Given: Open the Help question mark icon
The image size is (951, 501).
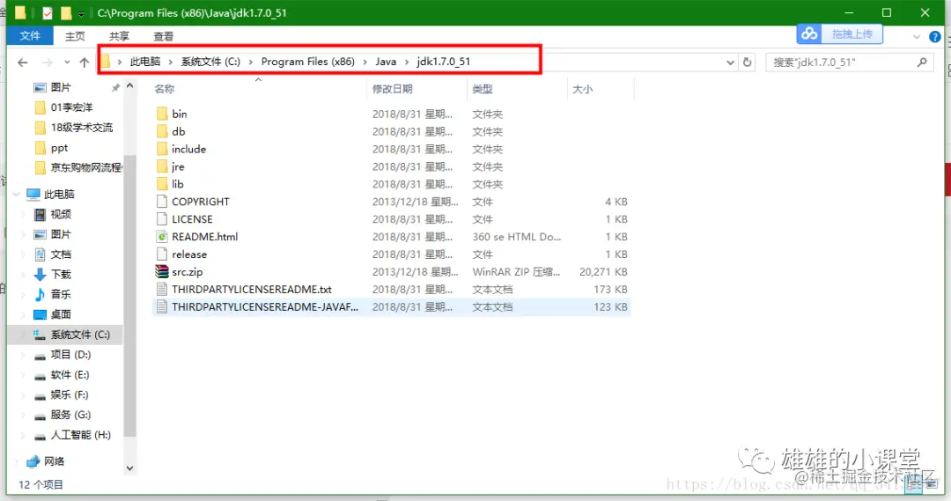Looking at the screenshot, I should (x=935, y=36).
